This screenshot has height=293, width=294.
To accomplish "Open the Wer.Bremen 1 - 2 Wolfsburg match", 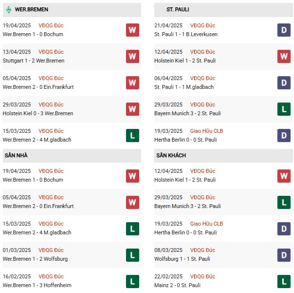I will [35, 259].
